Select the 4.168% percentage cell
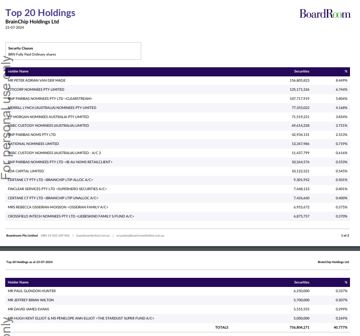 coord(341,108)
